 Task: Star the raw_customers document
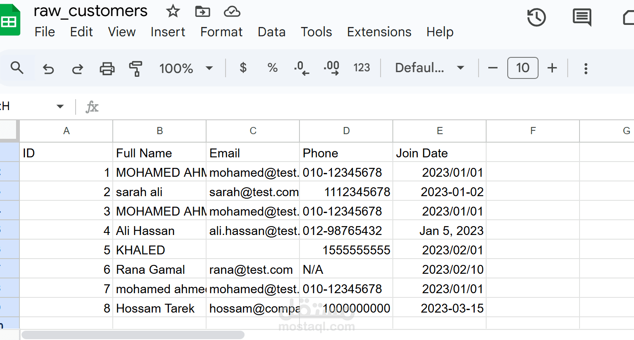pyautogui.click(x=173, y=12)
